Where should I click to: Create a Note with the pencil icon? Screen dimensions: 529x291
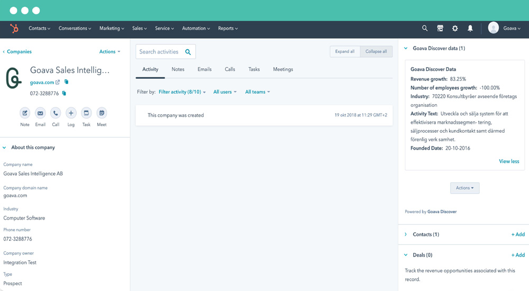click(25, 113)
